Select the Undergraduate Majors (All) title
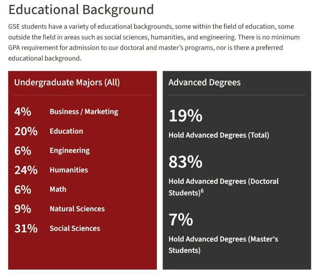This screenshot has height=277, width=322. (67, 82)
